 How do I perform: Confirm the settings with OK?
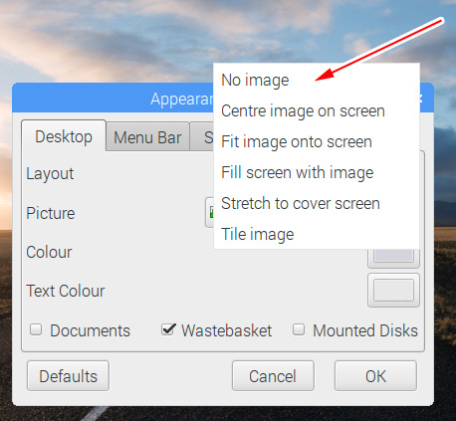coord(375,376)
